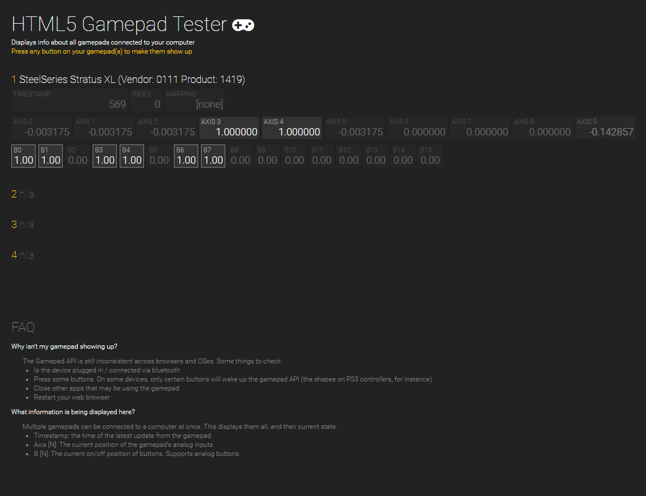Screen dimensions: 646x496
Task: Click the AXIS 5 value cell
Action: point(354,128)
